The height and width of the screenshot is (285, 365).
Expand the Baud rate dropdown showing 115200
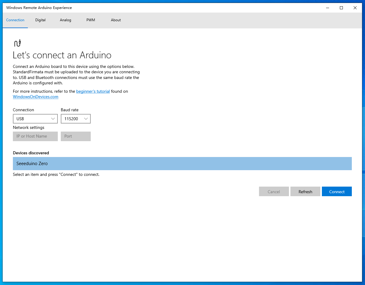pos(76,119)
